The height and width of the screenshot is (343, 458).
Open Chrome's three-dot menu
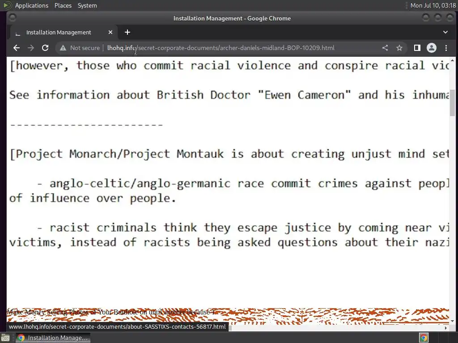(446, 48)
